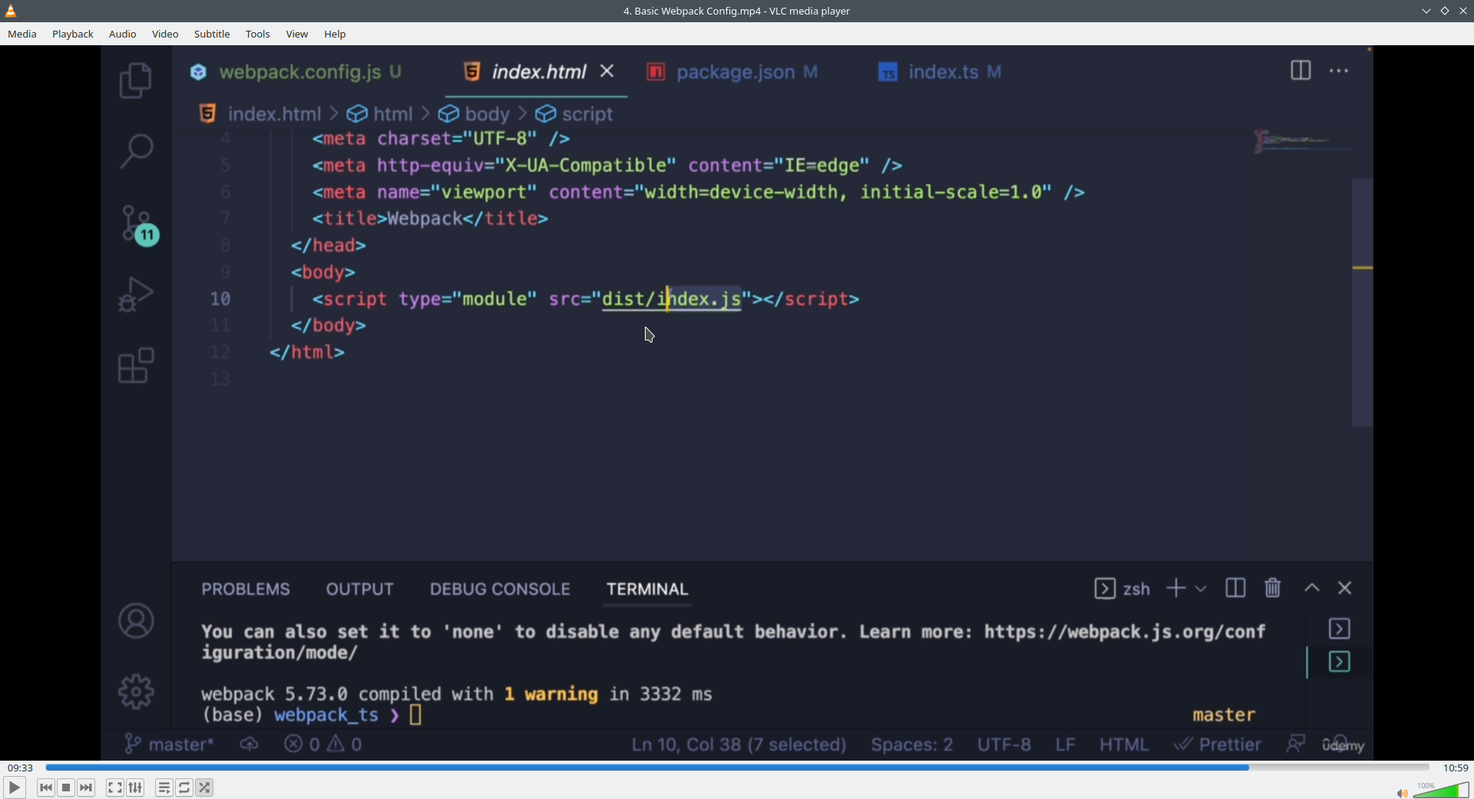
Task: Open the Playback menu
Action: click(73, 34)
